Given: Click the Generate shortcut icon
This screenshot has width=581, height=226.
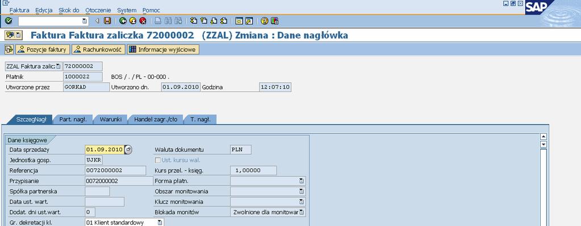Looking at the screenshot, I should click(249, 21).
